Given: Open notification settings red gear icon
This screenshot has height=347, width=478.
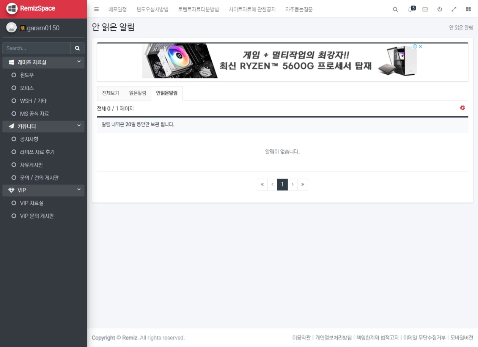Looking at the screenshot, I should (x=462, y=108).
